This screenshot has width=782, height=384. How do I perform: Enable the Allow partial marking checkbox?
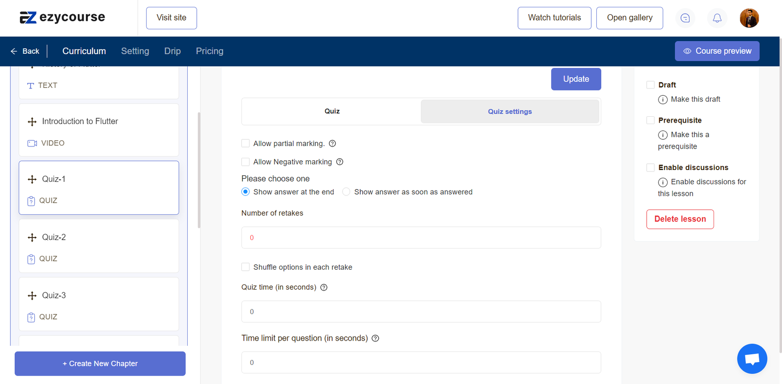(245, 144)
